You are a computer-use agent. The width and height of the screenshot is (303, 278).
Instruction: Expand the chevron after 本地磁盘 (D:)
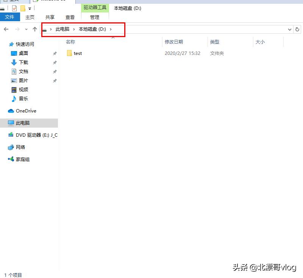(110, 29)
